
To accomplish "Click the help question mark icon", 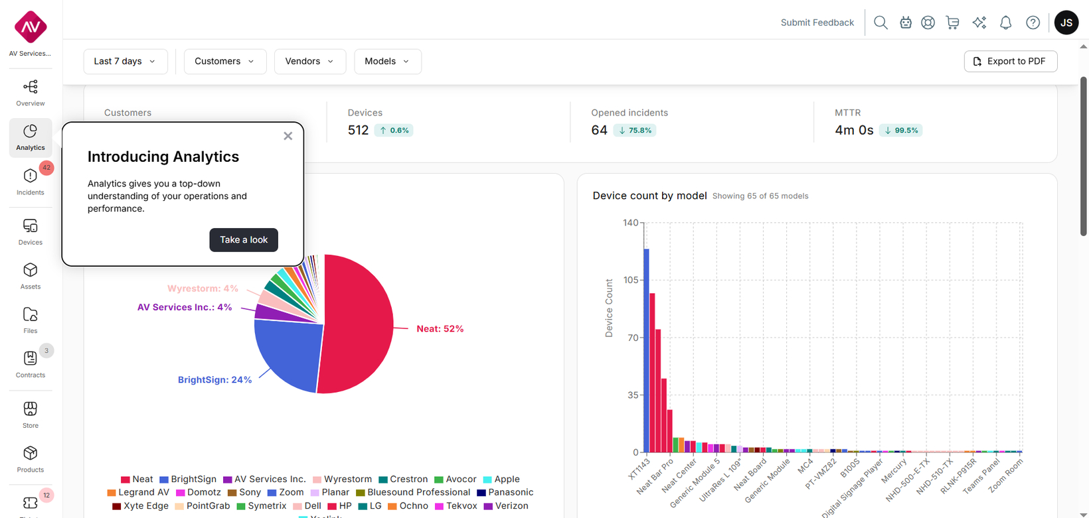I will (1033, 23).
